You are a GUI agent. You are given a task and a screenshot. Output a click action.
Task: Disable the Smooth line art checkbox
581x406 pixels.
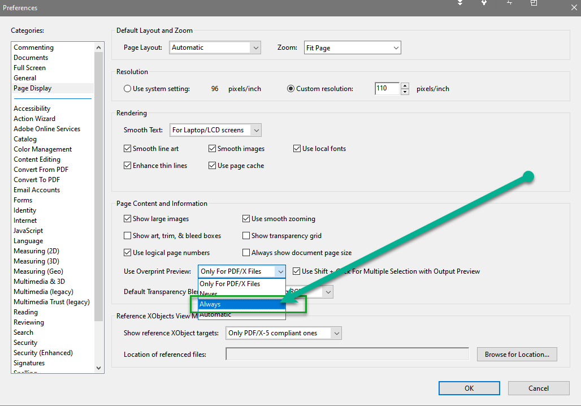pyautogui.click(x=128, y=149)
